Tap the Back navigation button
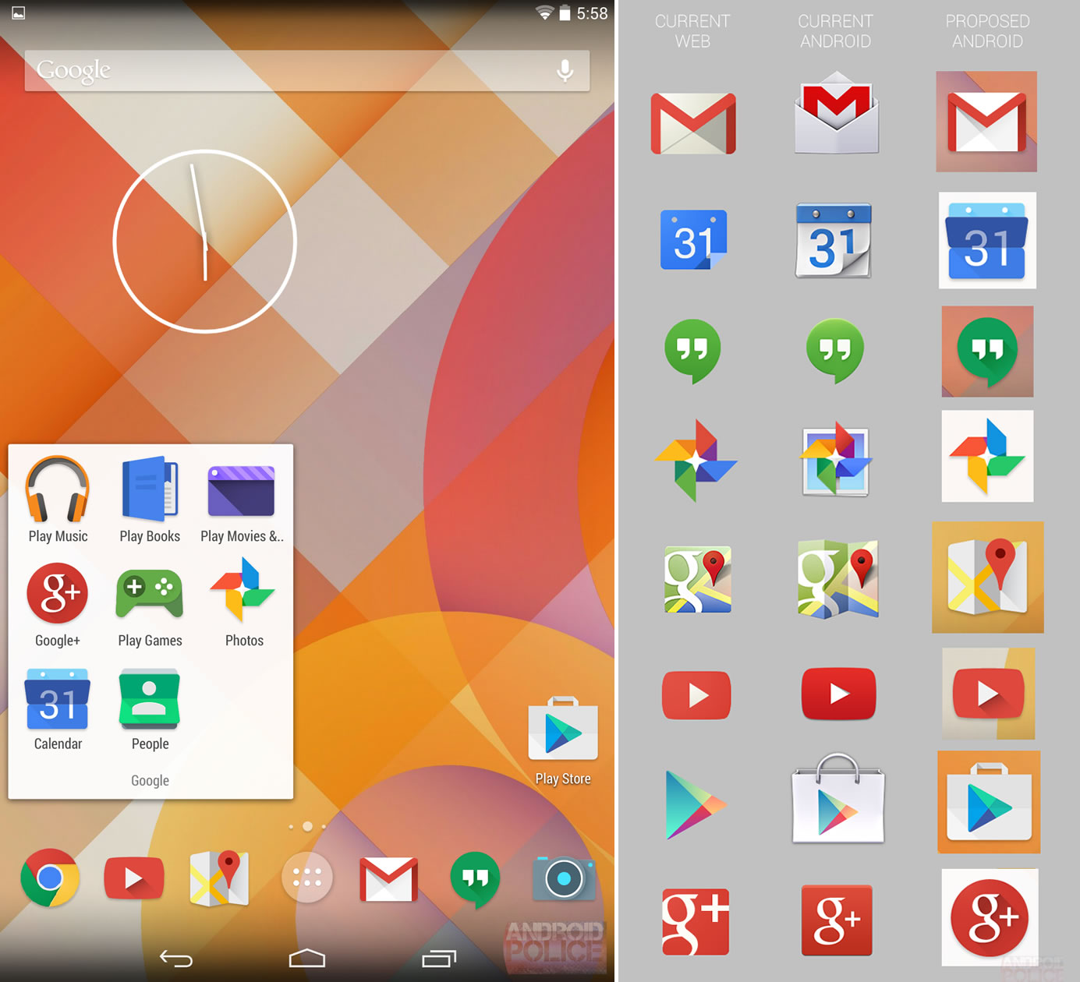Viewport: 1080px width, 982px height. [176, 958]
